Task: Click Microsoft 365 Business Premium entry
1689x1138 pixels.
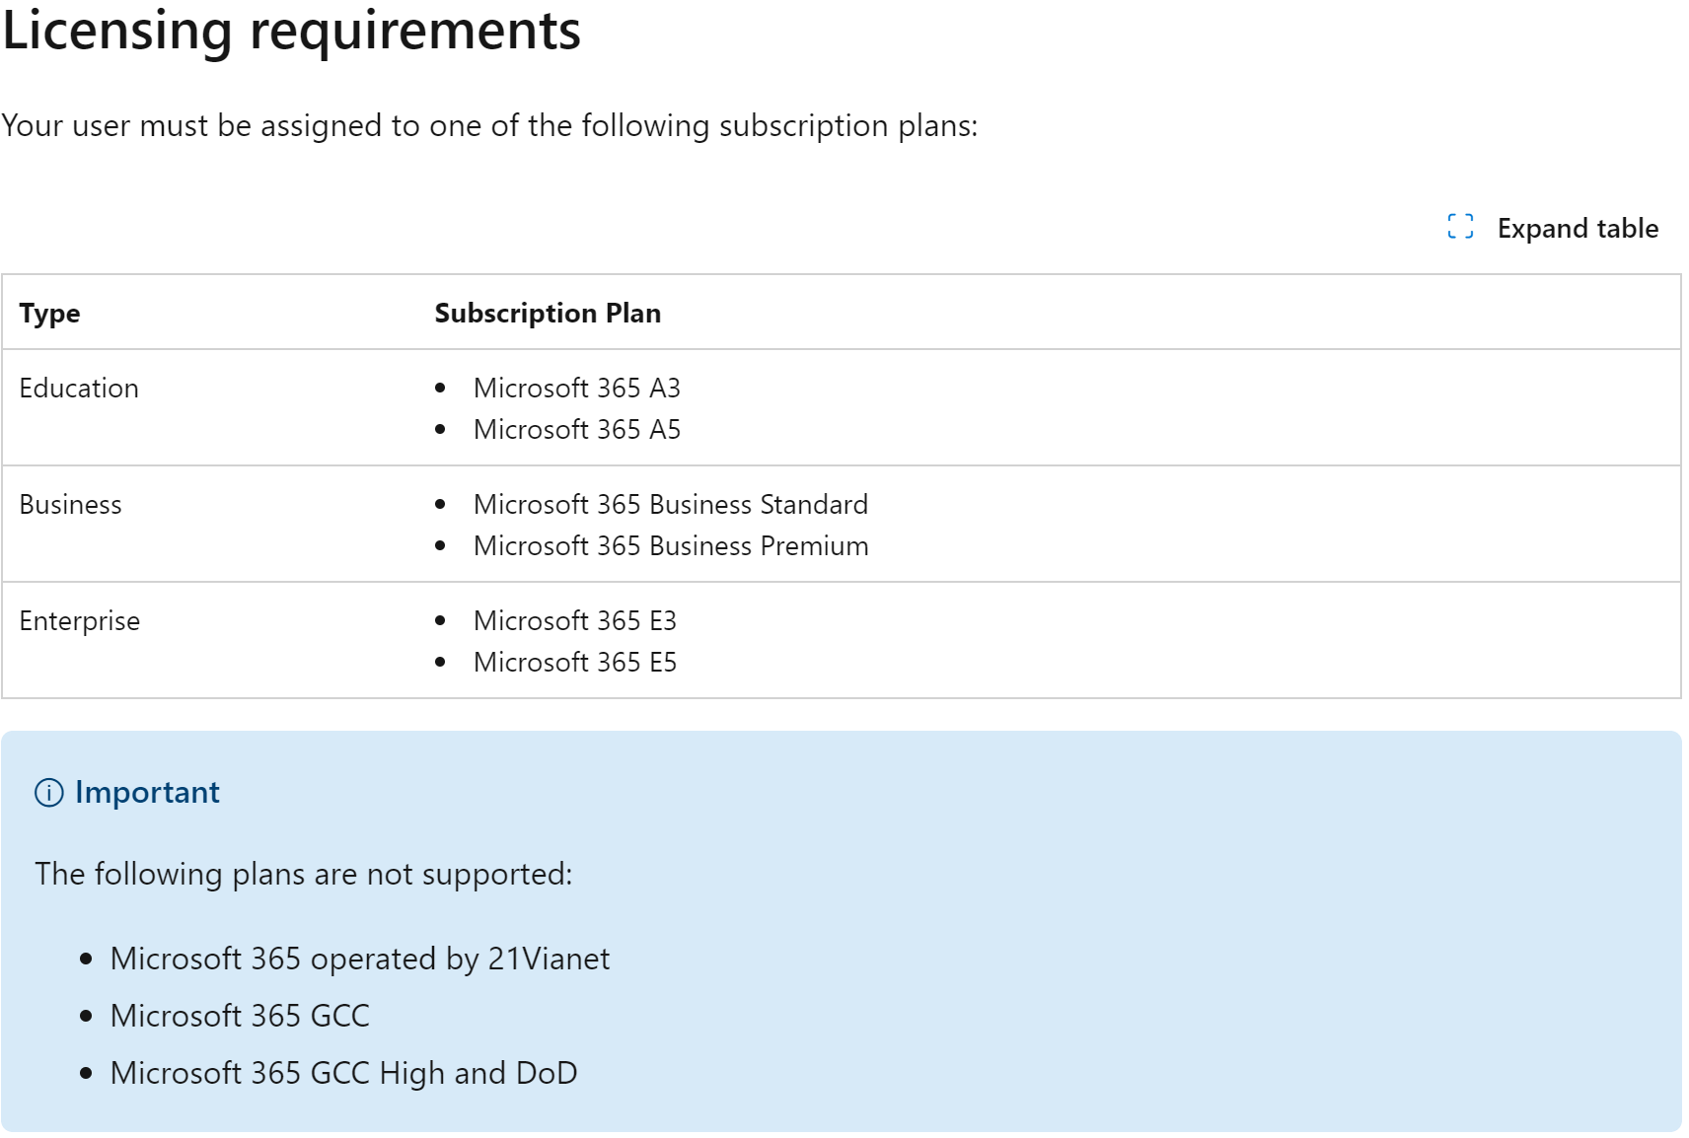Action: coord(671,546)
